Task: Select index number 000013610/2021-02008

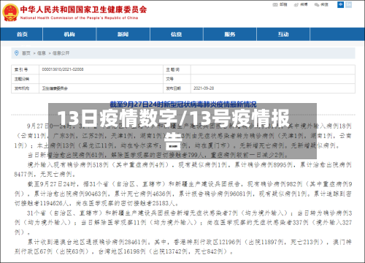Action: (63, 69)
